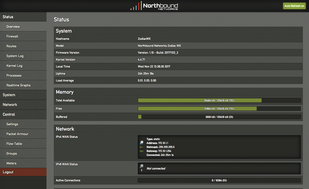This screenshot has height=189, width=309.
Task: Show Realtime Graphs
Action: [23, 85]
